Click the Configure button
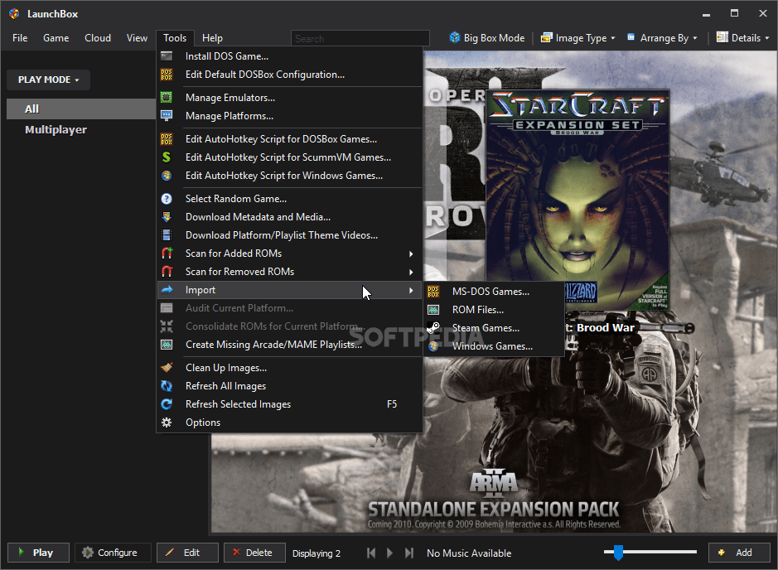The height and width of the screenshot is (570, 778). click(x=113, y=553)
